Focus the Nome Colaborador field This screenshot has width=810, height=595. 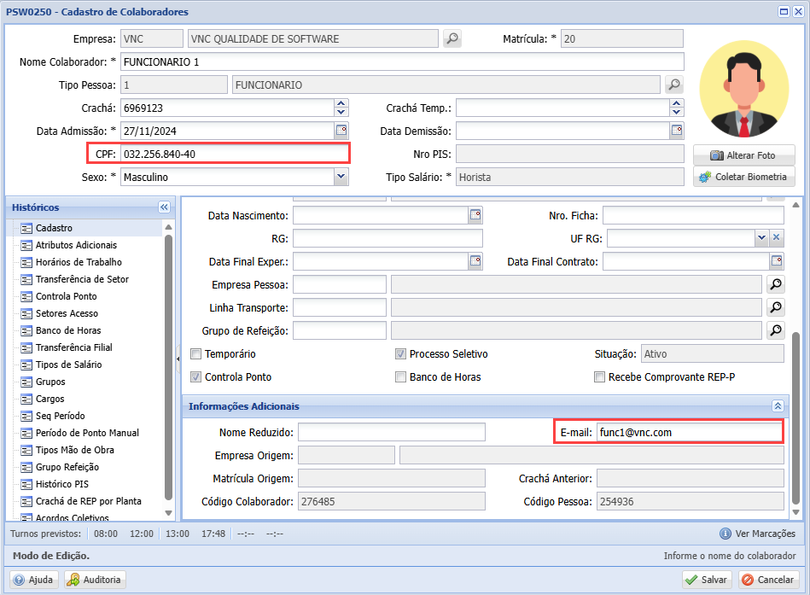point(402,62)
